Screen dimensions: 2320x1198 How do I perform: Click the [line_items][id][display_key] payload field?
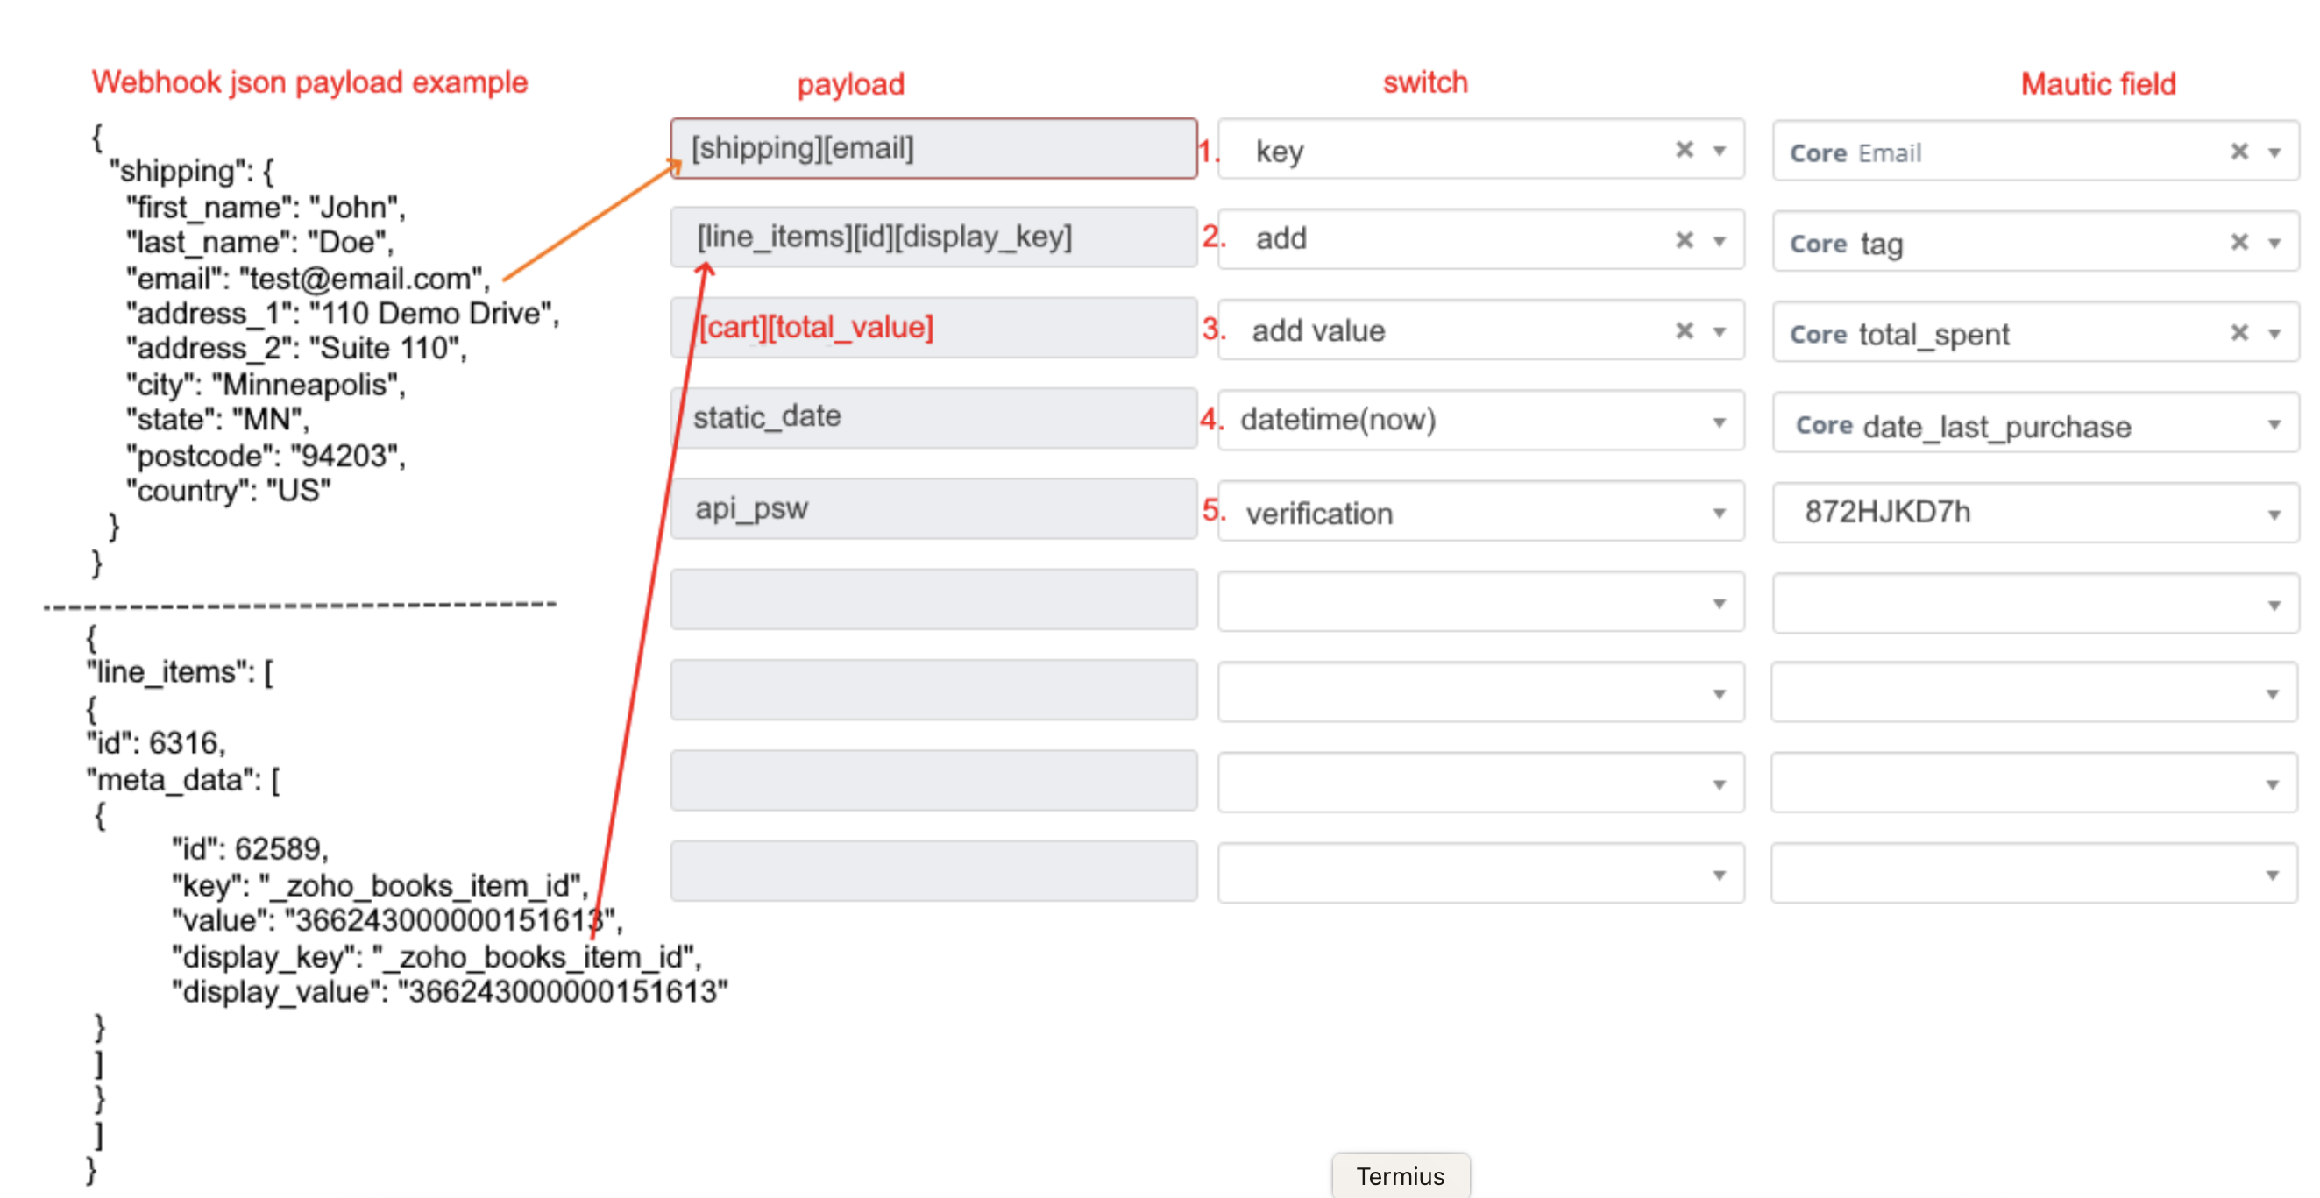pos(933,237)
